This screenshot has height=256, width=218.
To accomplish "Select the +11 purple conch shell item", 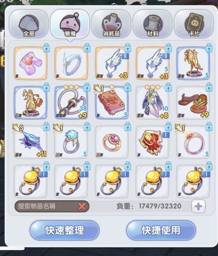I will tap(31, 142).
